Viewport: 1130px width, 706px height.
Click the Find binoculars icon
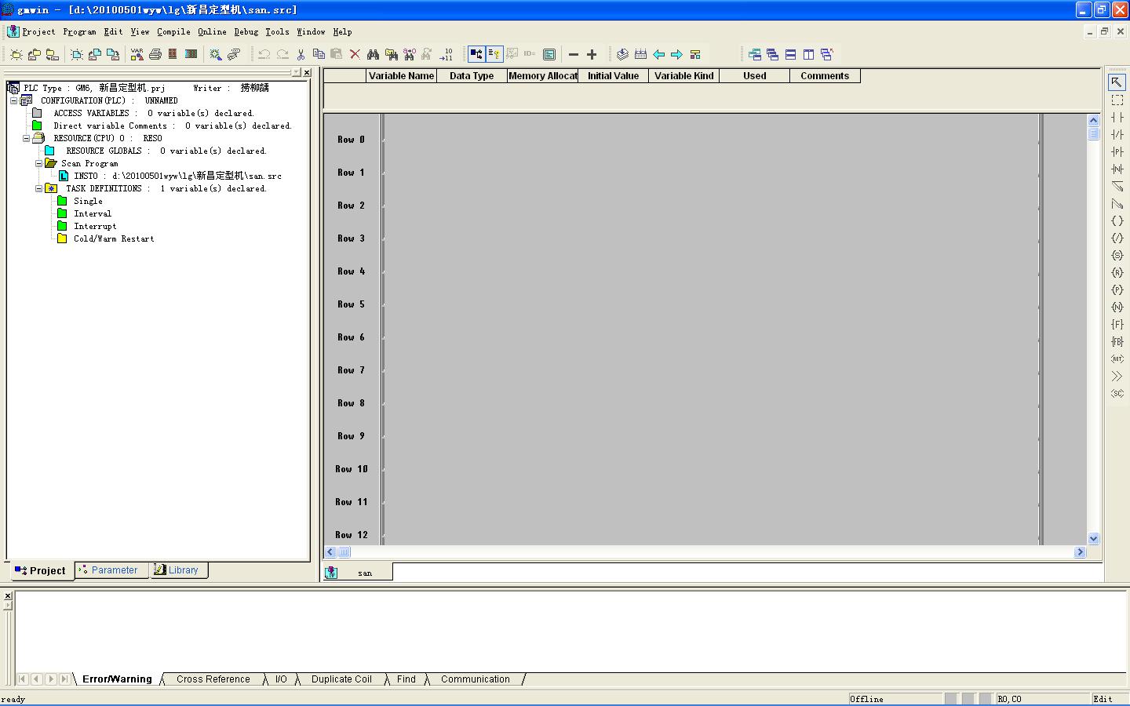(373, 54)
